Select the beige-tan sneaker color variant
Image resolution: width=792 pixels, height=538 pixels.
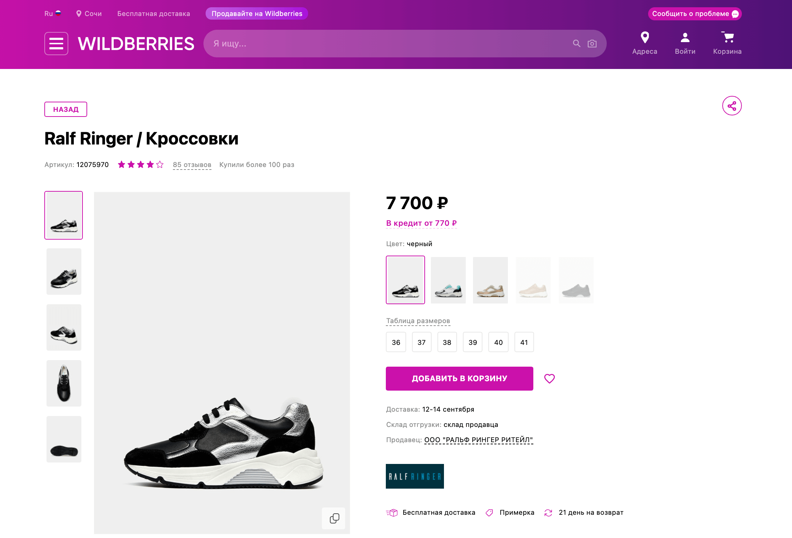pyautogui.click(x=490, y=280)
